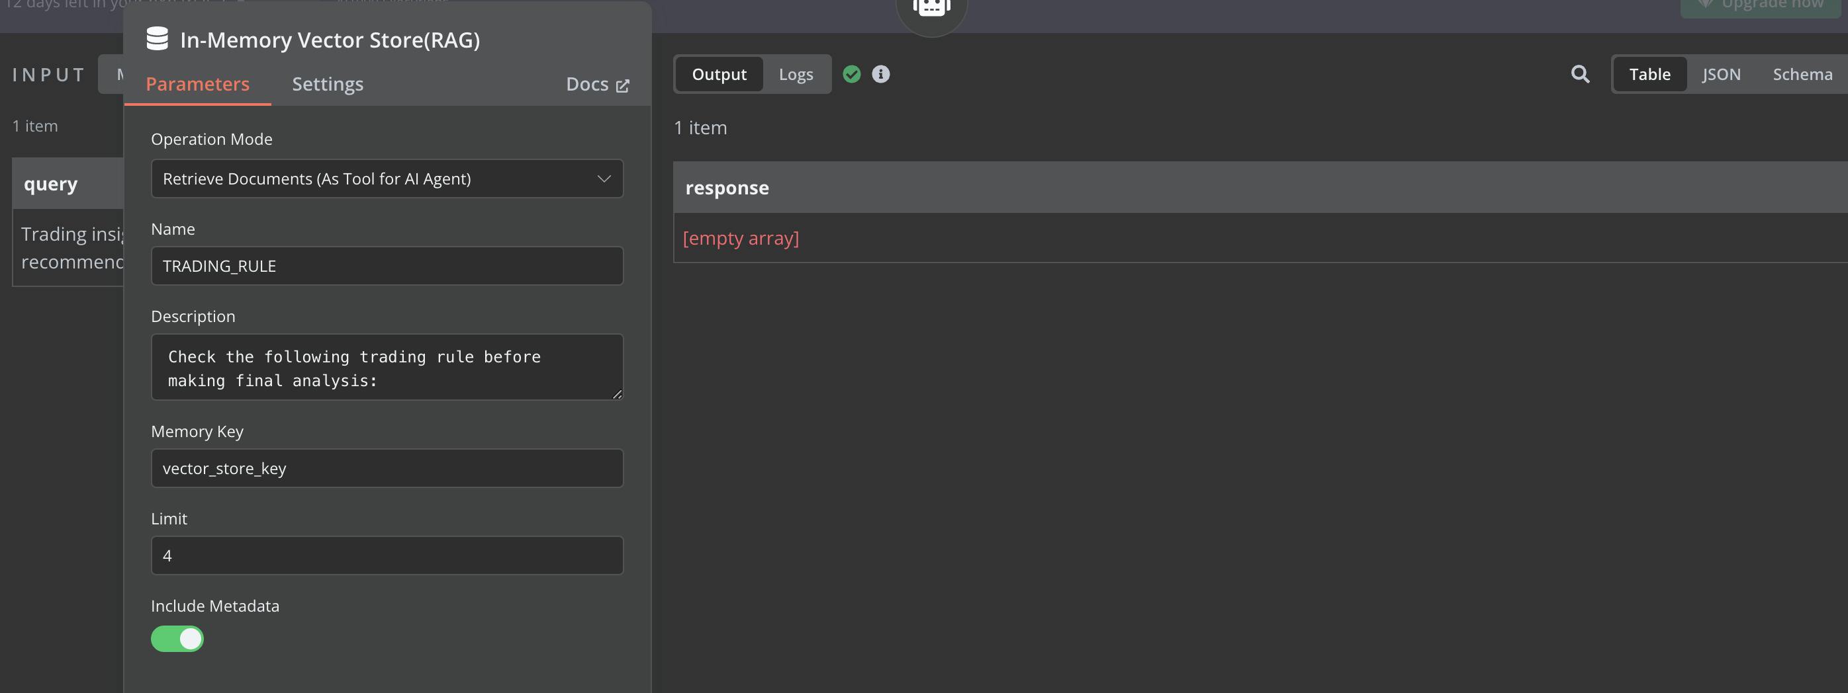Switch to the Parameters tab
The image size is (1848, 693).
[x=197, y=84]
